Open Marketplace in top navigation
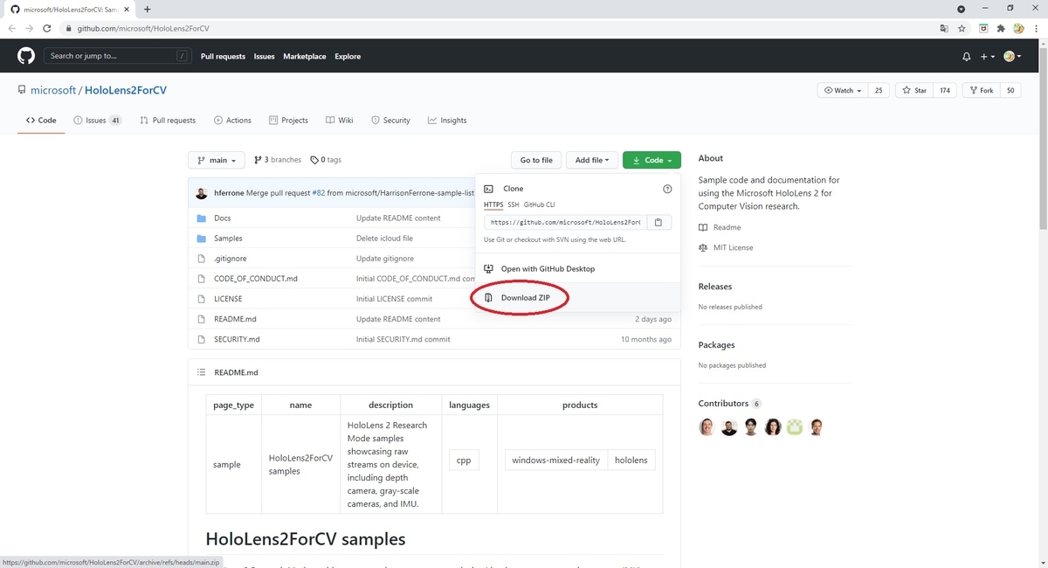Viewport: 1048px width, 568px height. [305, 57]
